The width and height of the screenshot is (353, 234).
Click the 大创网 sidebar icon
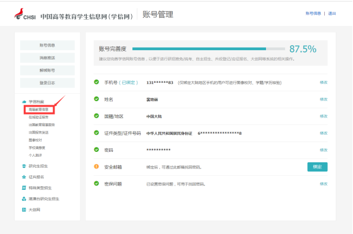(x=24, y=209)
